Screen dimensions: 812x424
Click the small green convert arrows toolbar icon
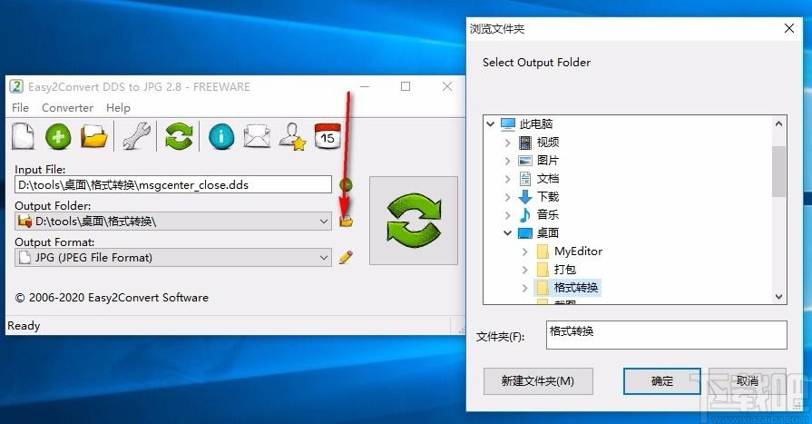click(179, 136)
